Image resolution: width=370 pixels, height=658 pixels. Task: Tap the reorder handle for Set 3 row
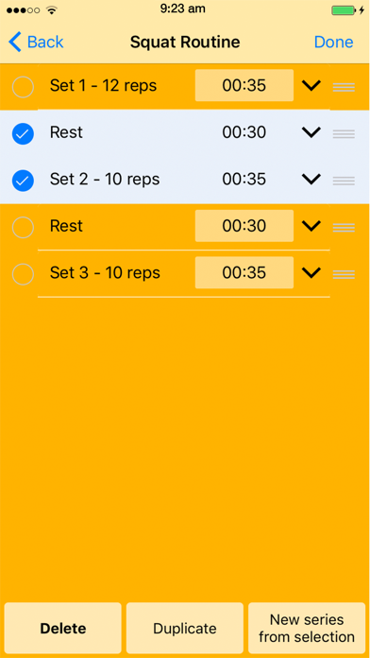(x=344, y=274)
